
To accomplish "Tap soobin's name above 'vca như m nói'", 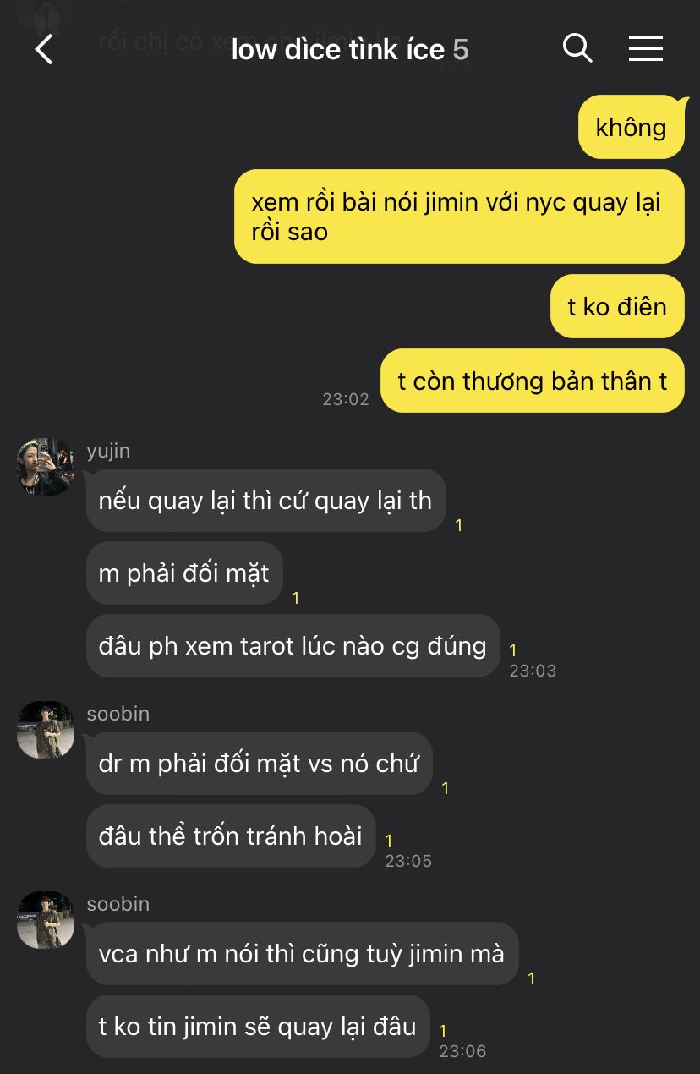I will pyautogui.click(x=118, y=904).
